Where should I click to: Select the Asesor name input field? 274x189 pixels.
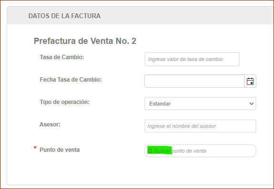pos(200,126)
